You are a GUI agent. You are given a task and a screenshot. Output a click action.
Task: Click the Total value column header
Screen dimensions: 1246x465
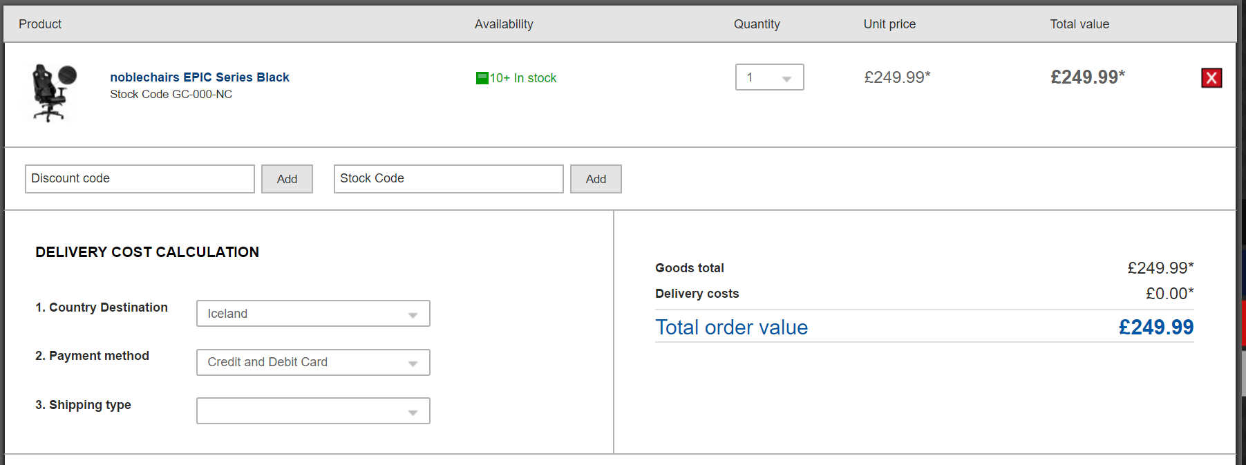click(1079, 24)
